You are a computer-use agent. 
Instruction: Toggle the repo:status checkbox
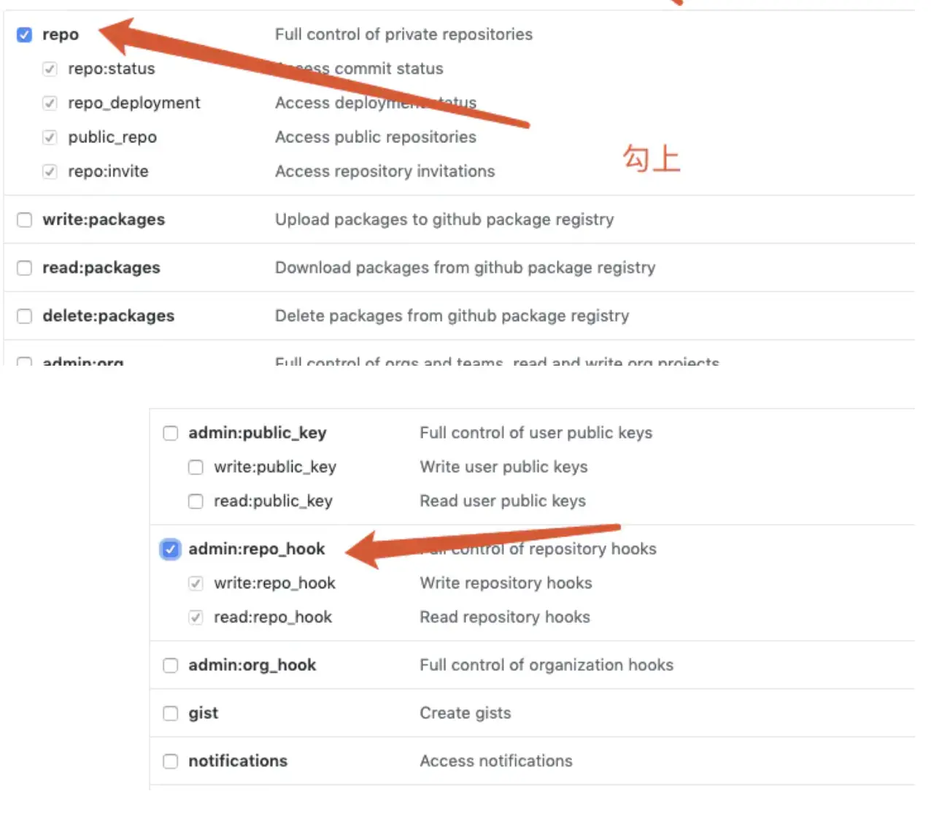click(x=50, y=69)
